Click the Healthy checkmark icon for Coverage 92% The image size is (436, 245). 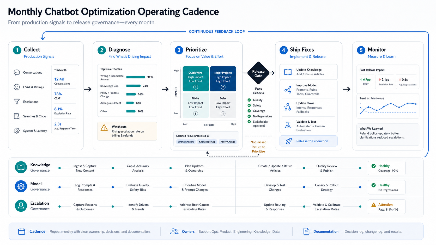(x=374, y=166)
